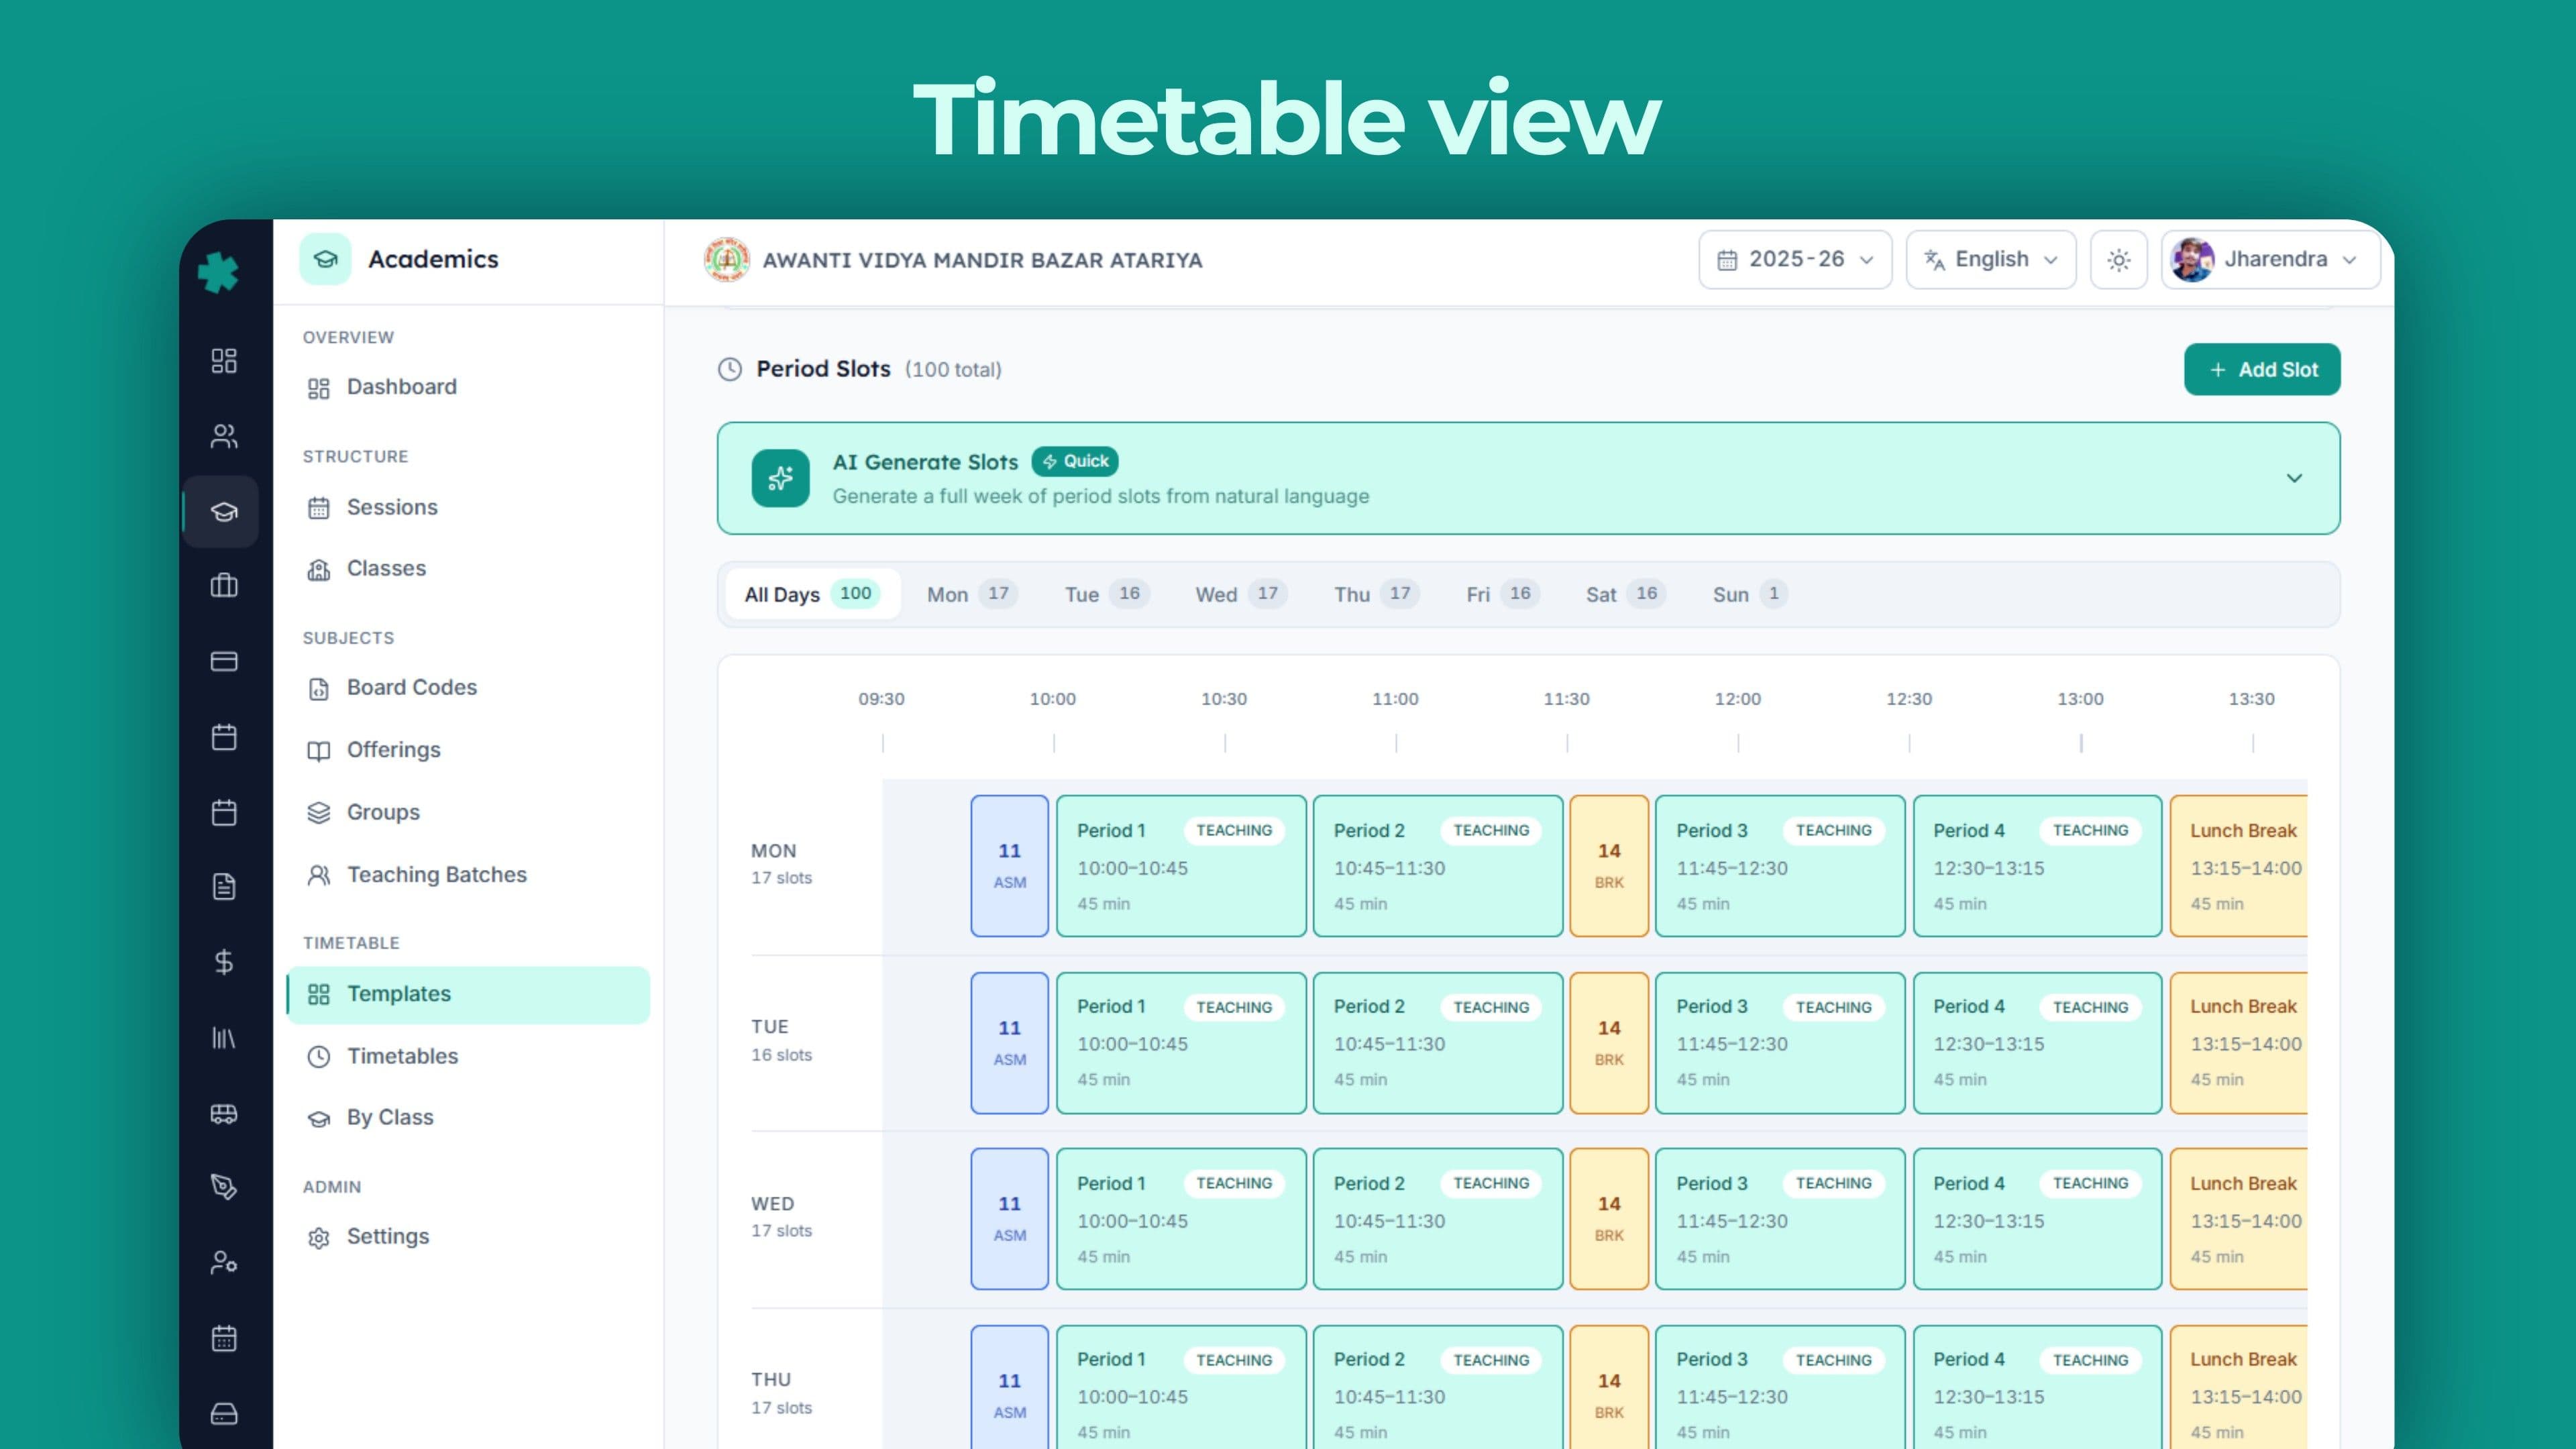Viewport: 2576px width, 1449px height.
Task: Open Settings in the sidebar
Action: coord(468,1236)
